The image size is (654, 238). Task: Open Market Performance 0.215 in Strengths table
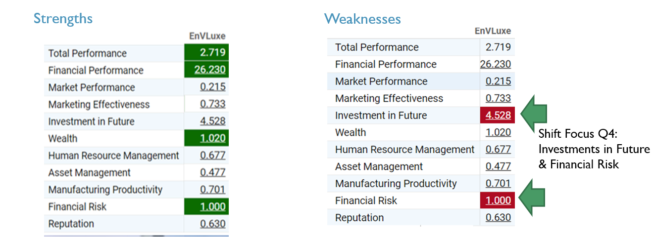point(213,87)
